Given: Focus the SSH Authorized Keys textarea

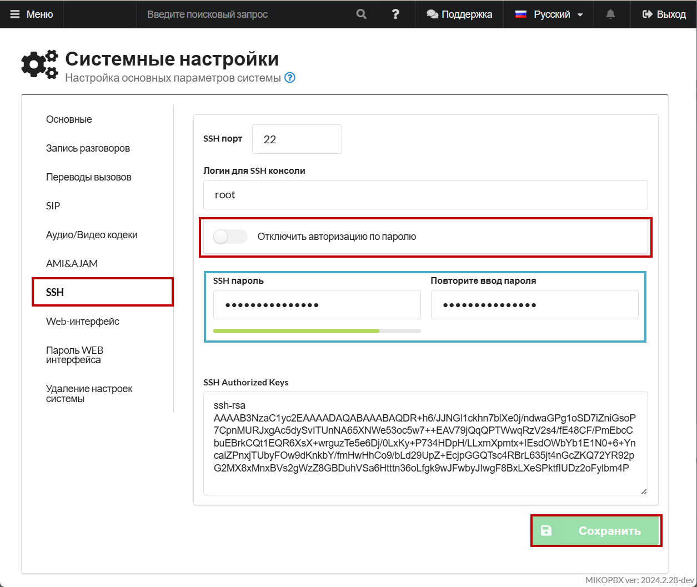Looking at the screenshot, I should pos(425,443).
